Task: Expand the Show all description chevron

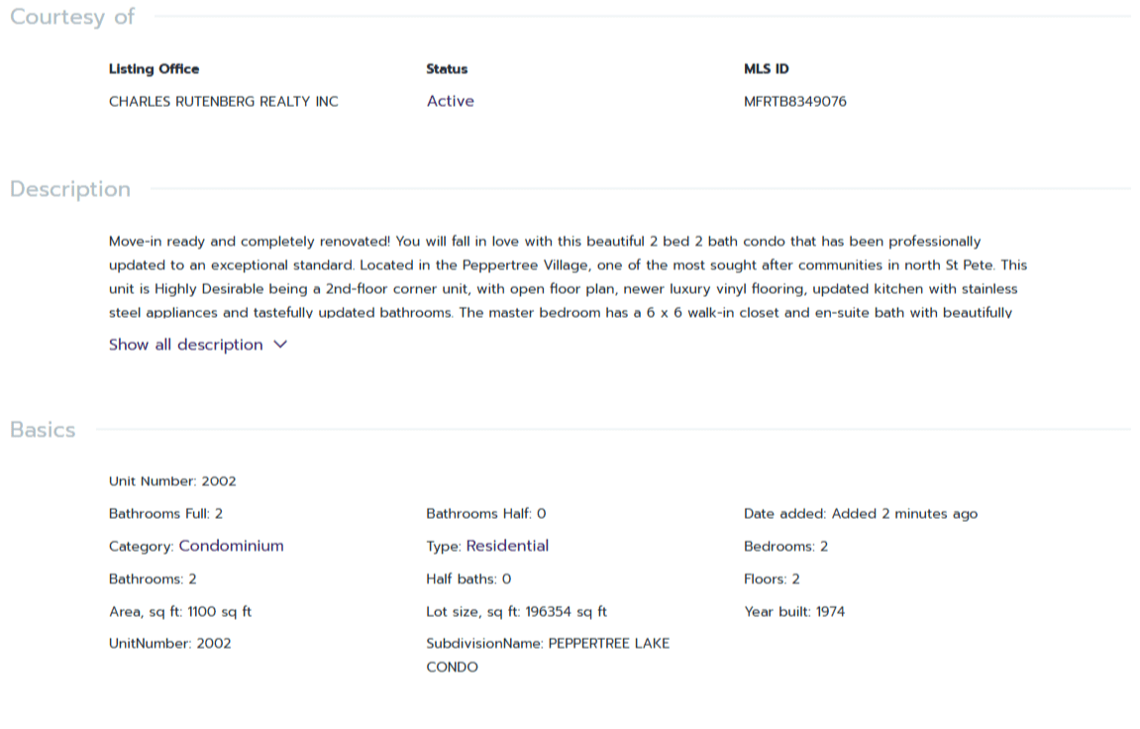Action: coord(279,345)
